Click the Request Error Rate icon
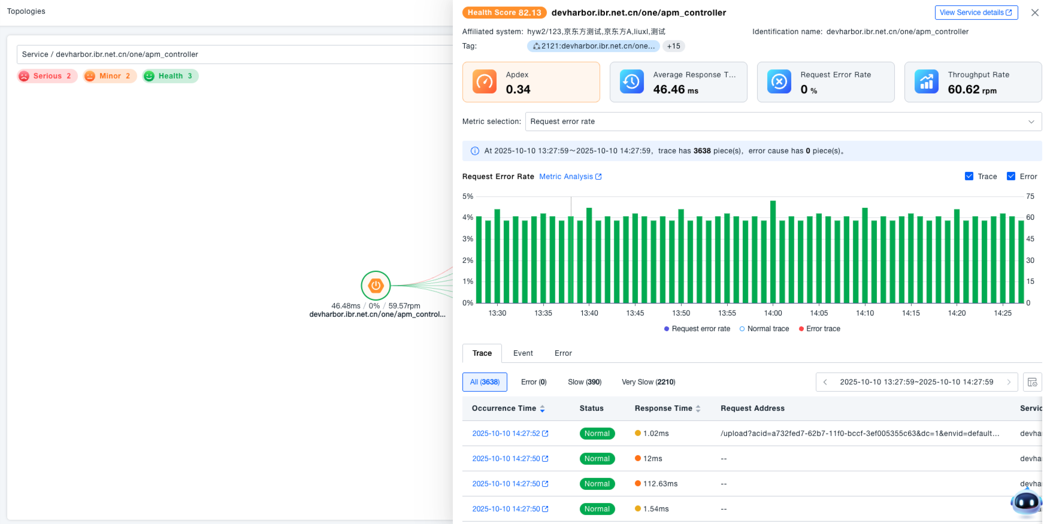This screenshot has height=524, width=1047. click(779, 82)
